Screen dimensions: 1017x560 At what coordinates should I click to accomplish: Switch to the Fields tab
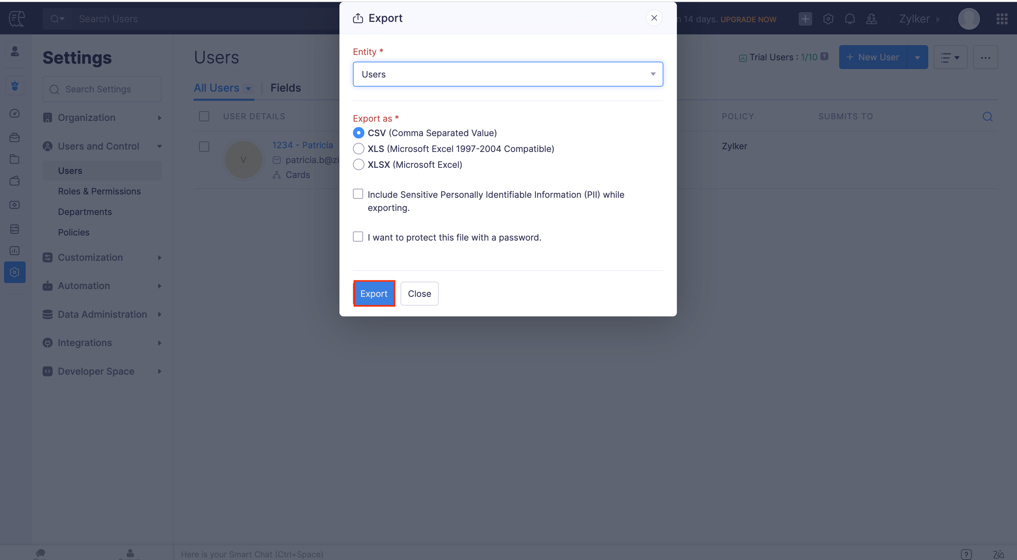tap(285, 88)
